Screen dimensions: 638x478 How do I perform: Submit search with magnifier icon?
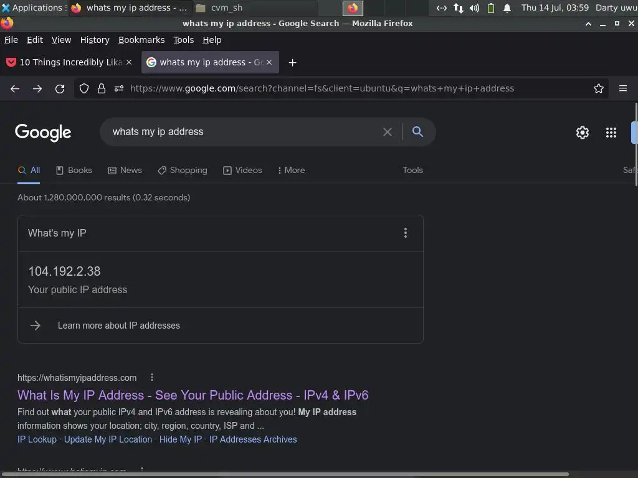tap(417, 132)
